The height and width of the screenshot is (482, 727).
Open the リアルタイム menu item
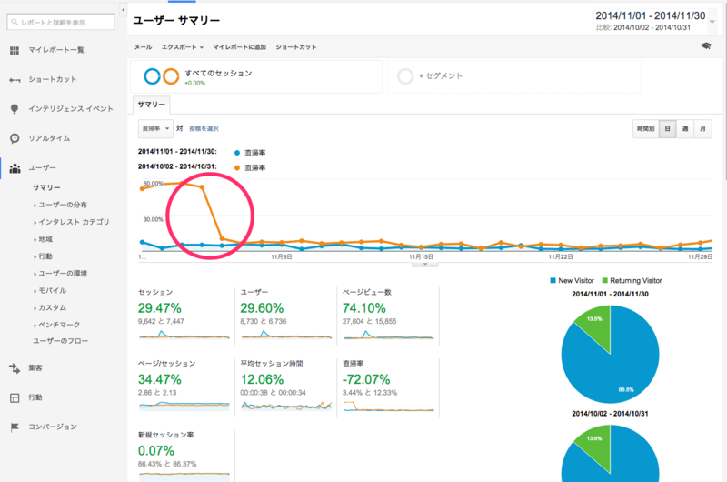[49, 138]
